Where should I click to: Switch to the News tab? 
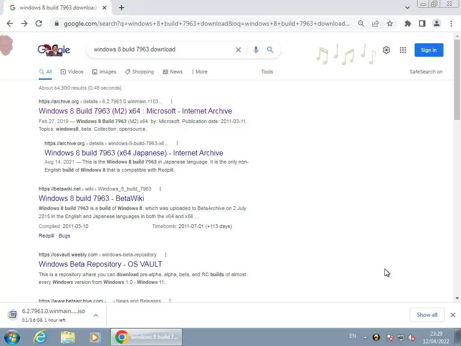[173, 72]
